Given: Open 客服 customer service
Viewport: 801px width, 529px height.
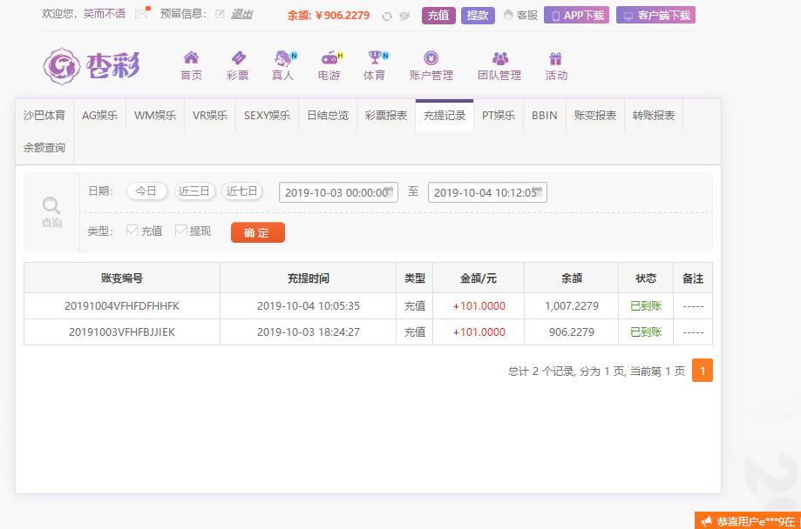Looking at the screenshot, I should 520,16.
